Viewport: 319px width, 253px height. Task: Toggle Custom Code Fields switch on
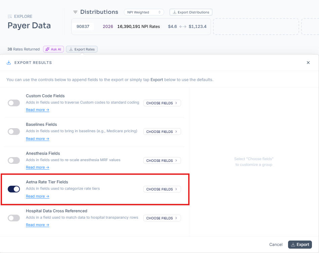point(14,103)
